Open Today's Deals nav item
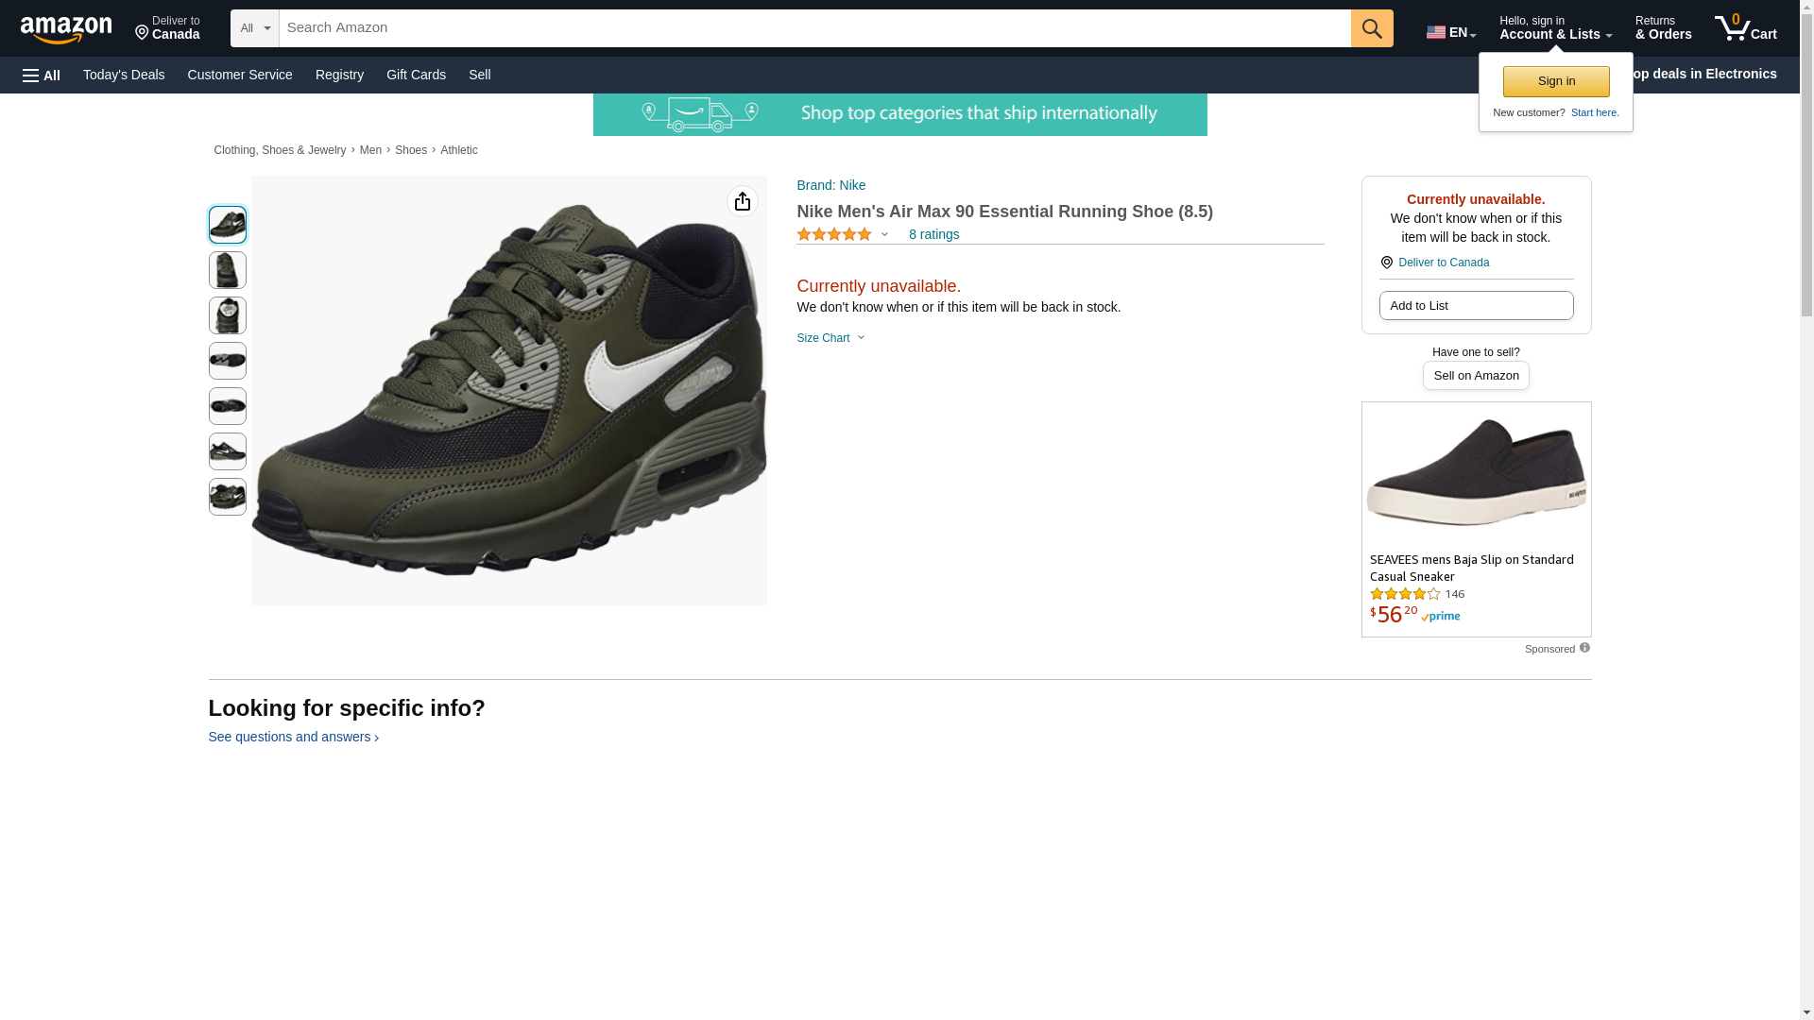The height and width of the screenshot is (1020, 1814). coord(124,75)
